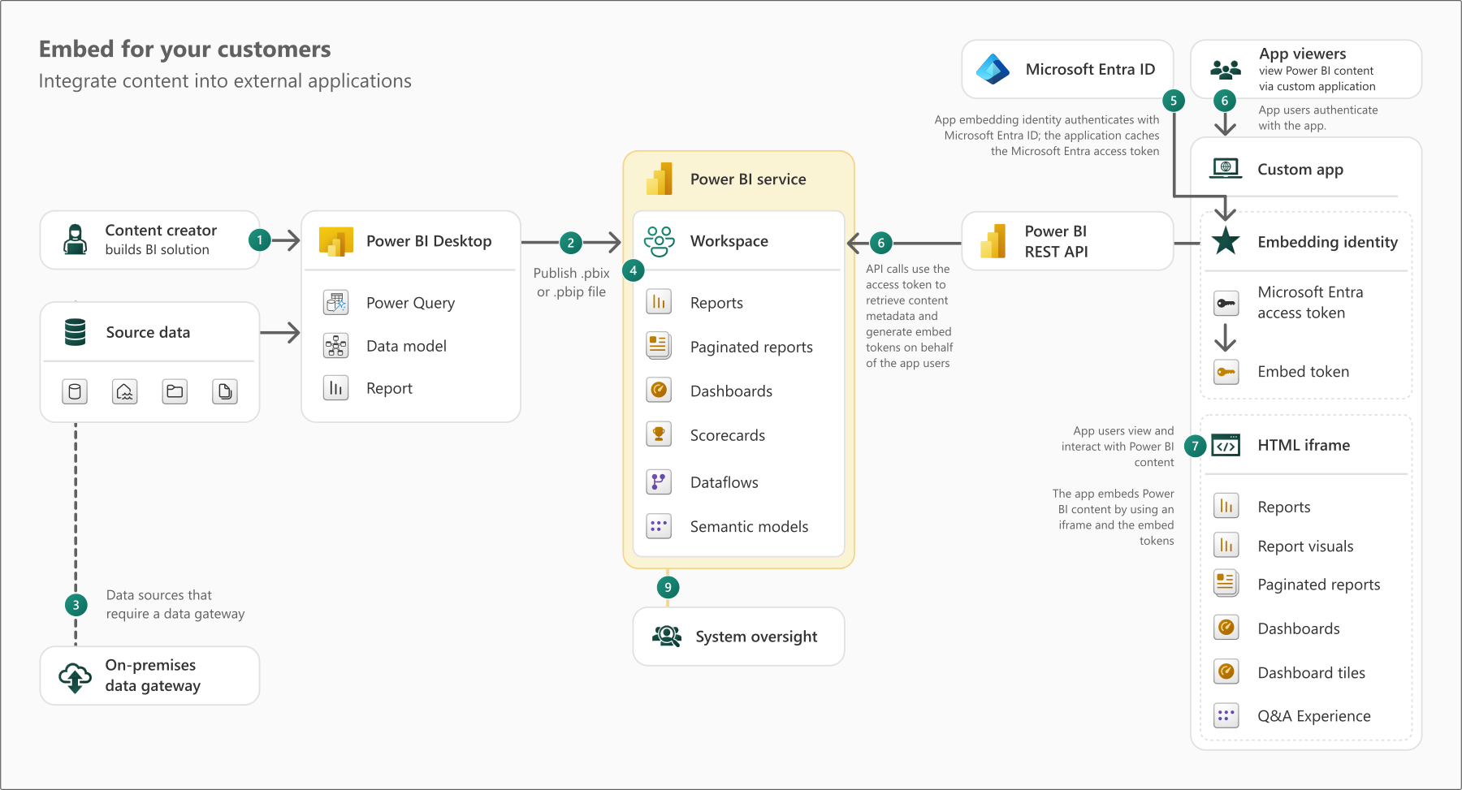Click the Dashboards icon under HTML iframe

(1226, 628)
